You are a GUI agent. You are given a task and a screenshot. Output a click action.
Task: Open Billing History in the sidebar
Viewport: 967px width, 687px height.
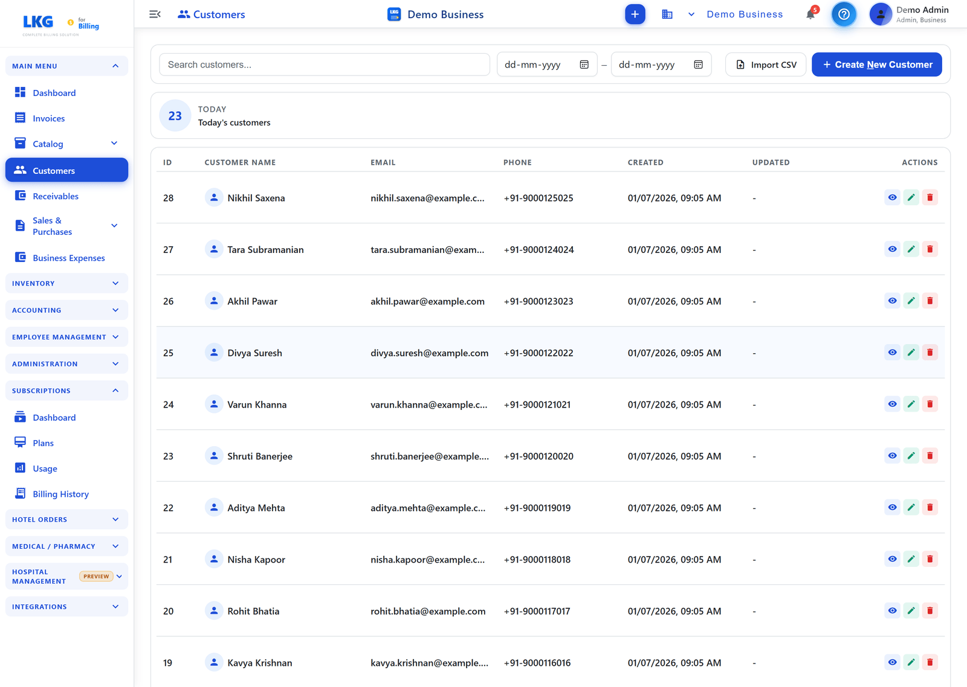tap(66, 494)
